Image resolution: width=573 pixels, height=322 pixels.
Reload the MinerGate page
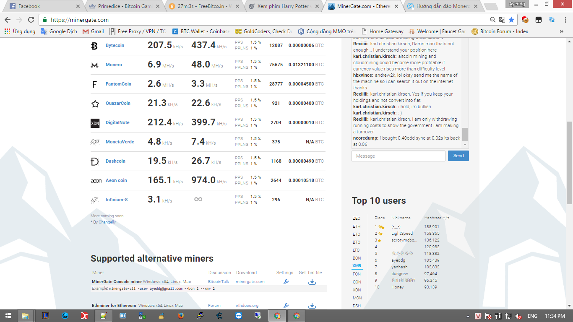31,20
